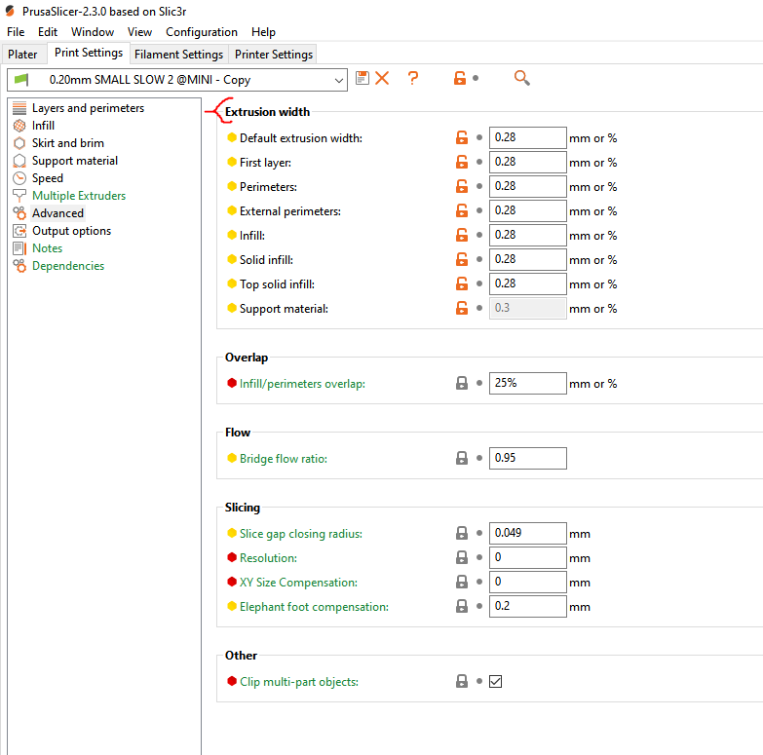Click reset dot for Elephant foot compensation
Screen dimensions: 763x755
click(479, 606)
